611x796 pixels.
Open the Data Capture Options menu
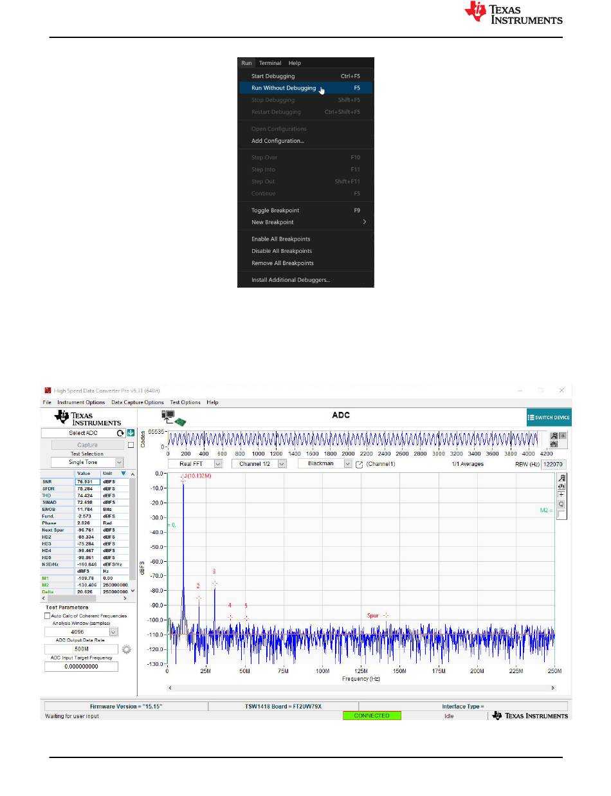[x=138, y=402]
